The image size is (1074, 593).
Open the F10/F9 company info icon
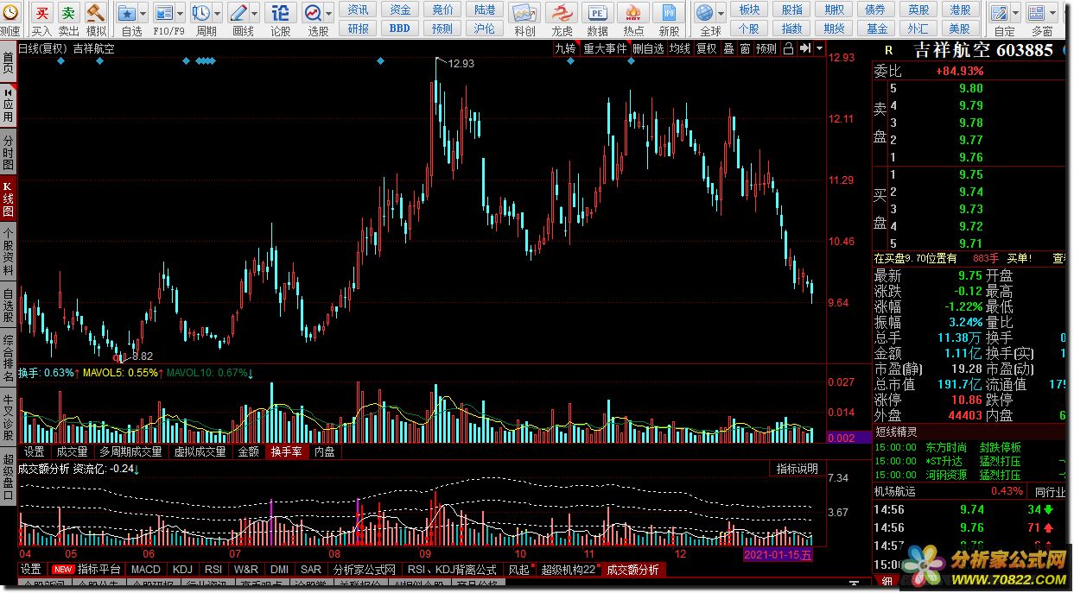tap(163, 13)
